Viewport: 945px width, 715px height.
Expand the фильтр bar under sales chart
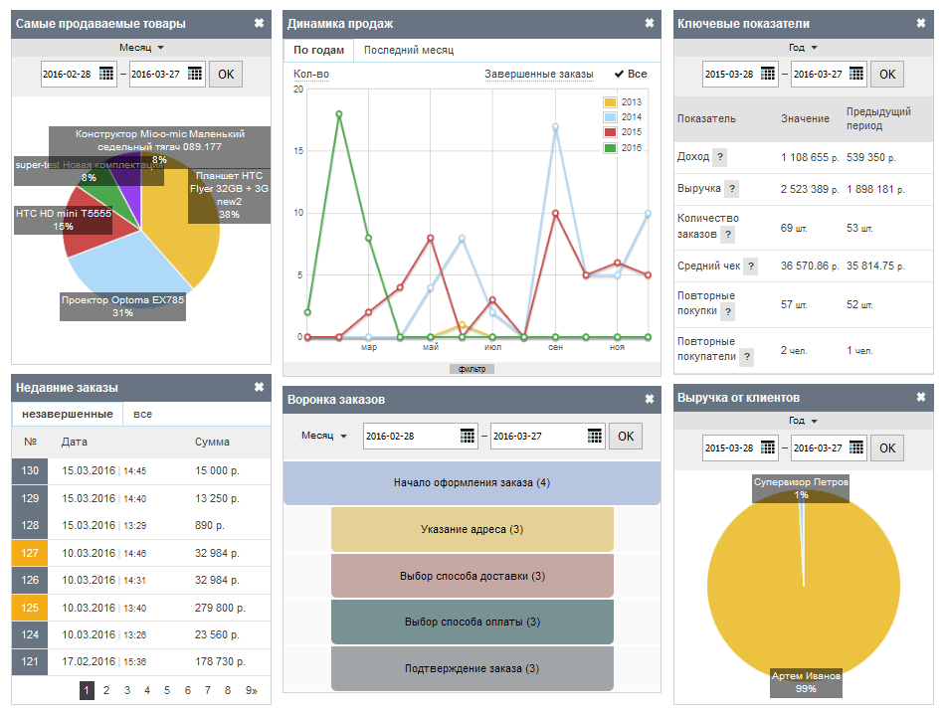tap(472, 369)
